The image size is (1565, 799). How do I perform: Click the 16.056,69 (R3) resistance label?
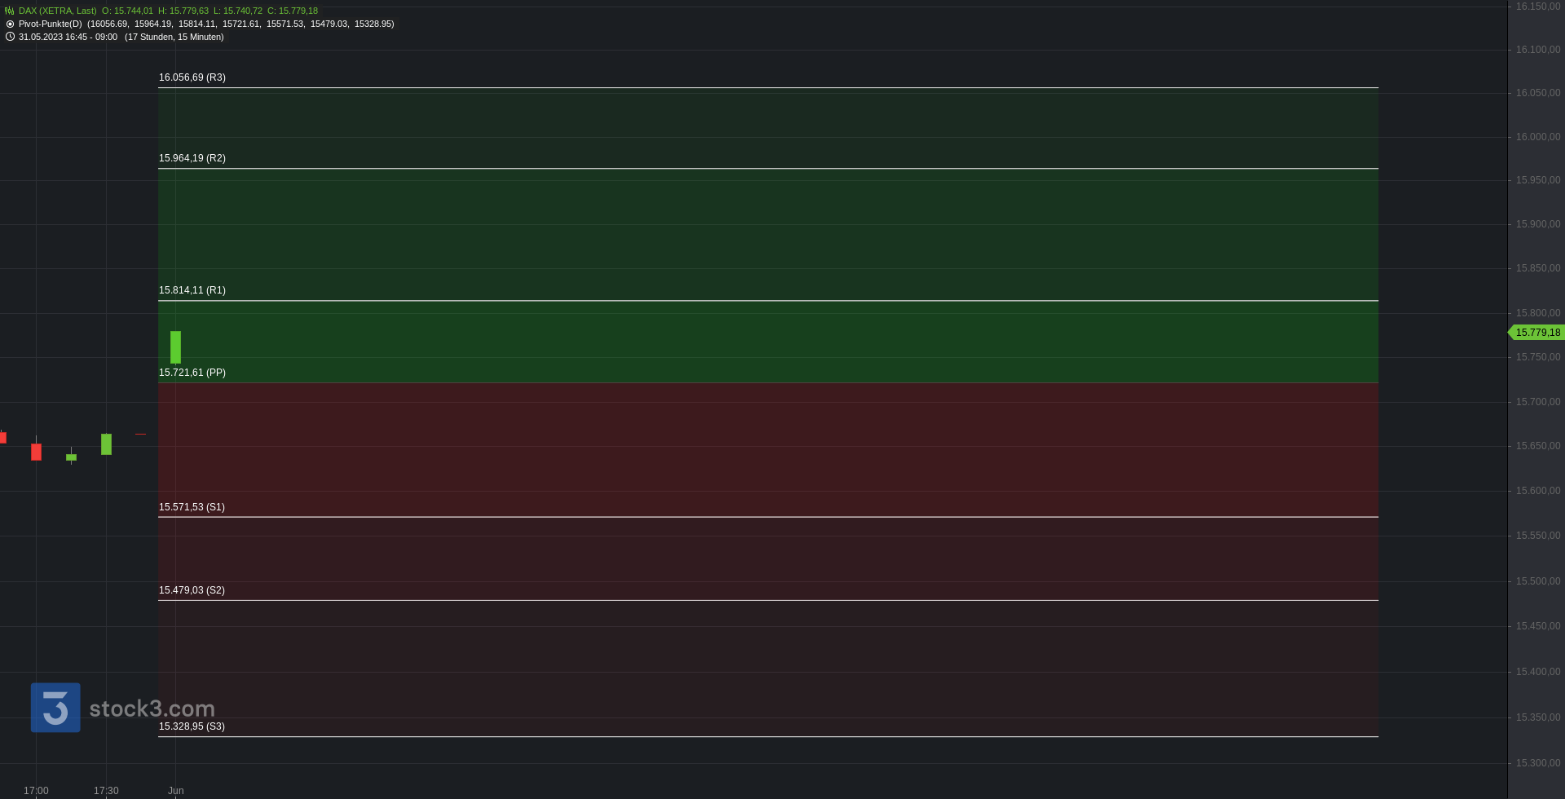point(192,77)
